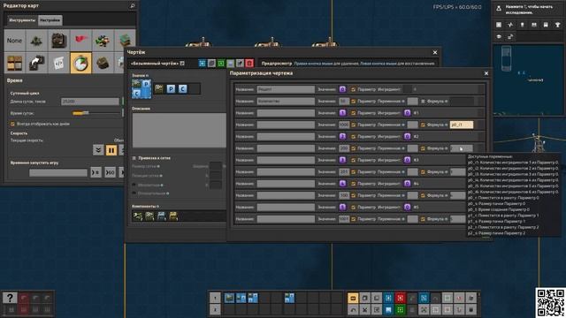Screen dimensions: 566x318
Task: Click the purple value icon 3 in row #3
Action: (x=342, y=160)
